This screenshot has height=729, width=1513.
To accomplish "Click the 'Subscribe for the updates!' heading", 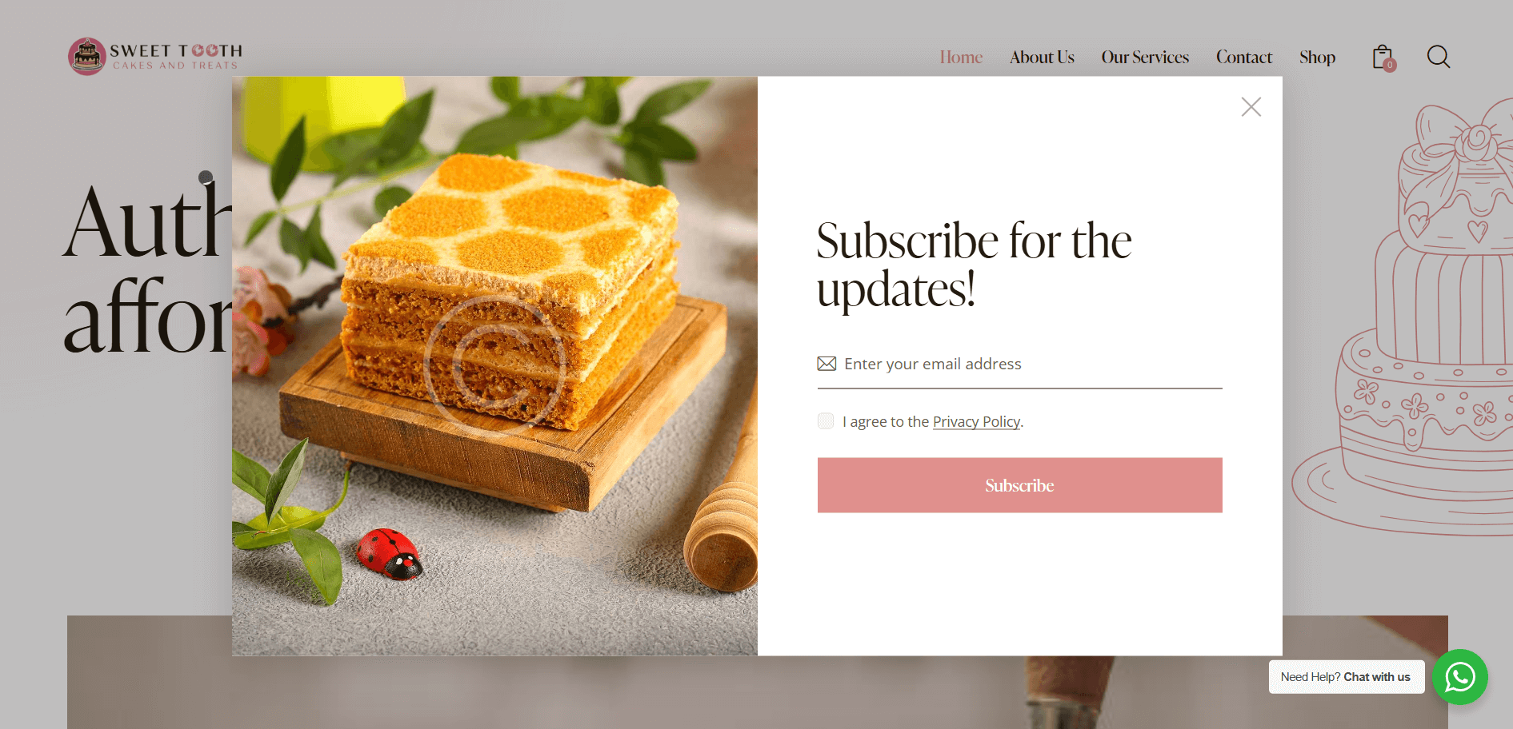I will click(x=974, y=264).
